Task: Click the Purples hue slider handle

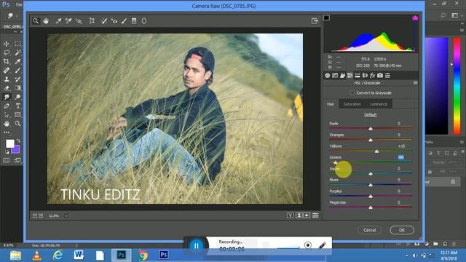Action: (371, 196)
